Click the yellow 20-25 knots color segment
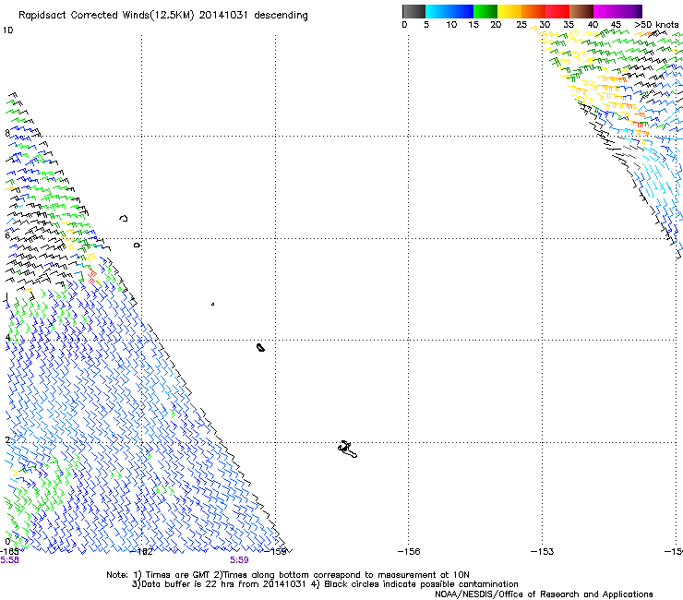This screenshot has width=683, height=600. [x=509, y=11]
